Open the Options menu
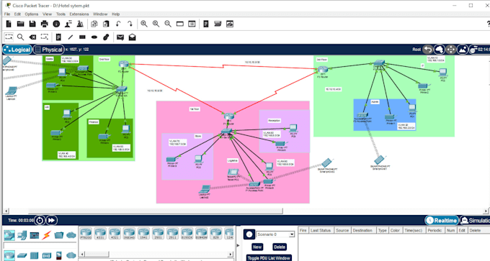This screenshot has width=490, height=261. point(32,14)
